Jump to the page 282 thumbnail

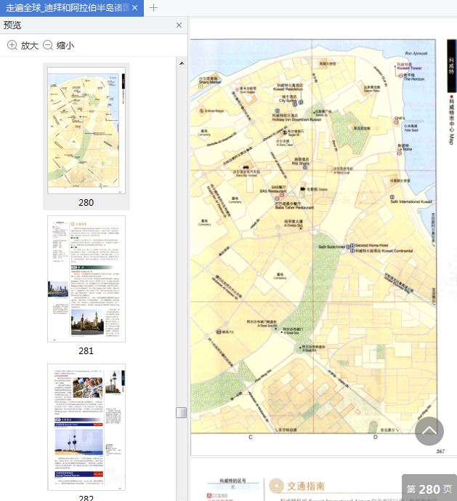pos(86,427)
